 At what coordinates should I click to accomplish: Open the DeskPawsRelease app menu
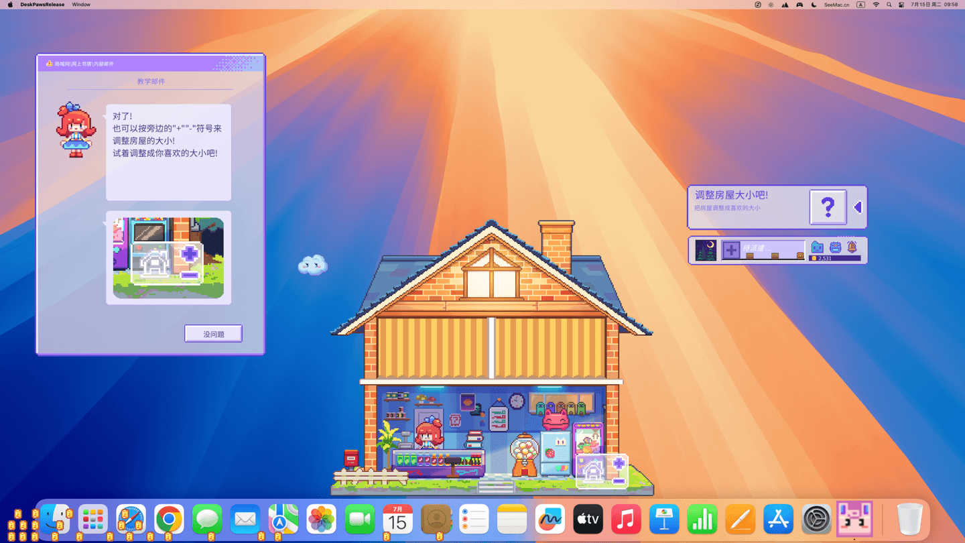click(42, 5)
